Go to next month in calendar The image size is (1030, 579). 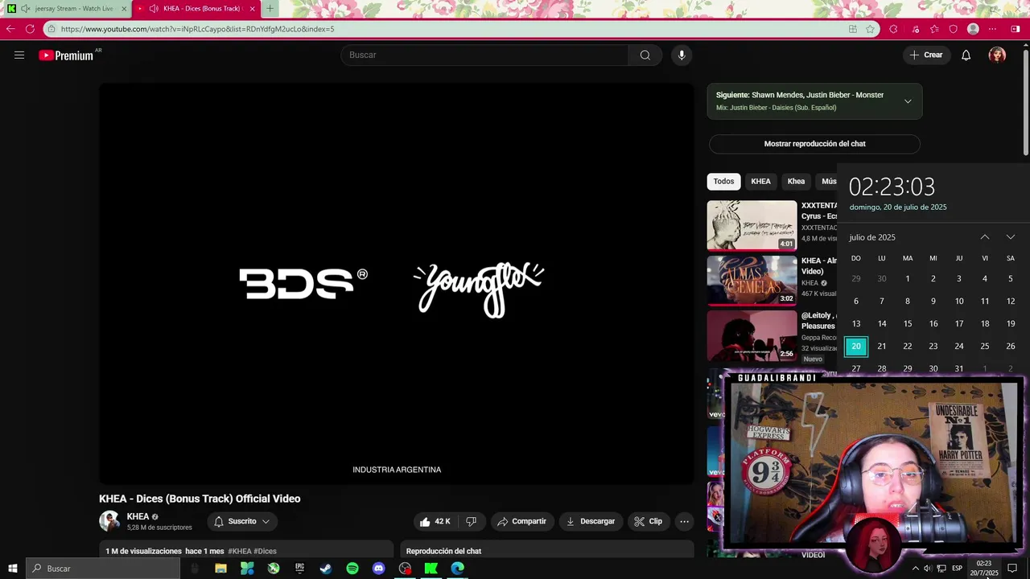[1011, 237]
